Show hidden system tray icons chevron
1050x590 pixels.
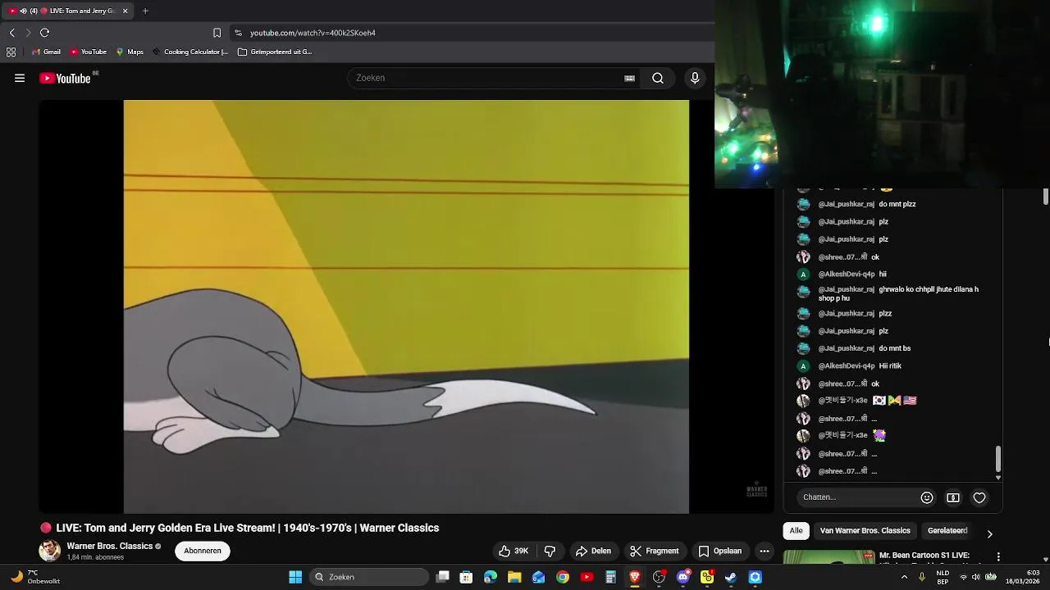904,577
